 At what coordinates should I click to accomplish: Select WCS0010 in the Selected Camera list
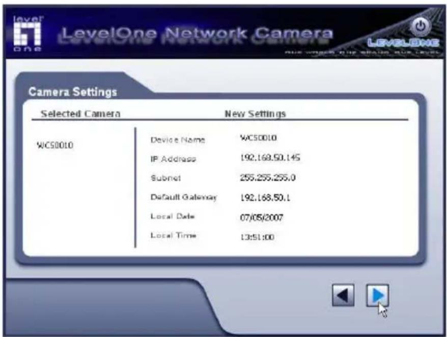pos(55,145)
